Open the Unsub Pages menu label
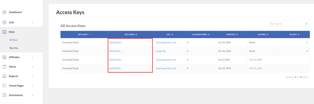Image resolution: width=314 pixels, height=104 pixels. coord(16,86)
